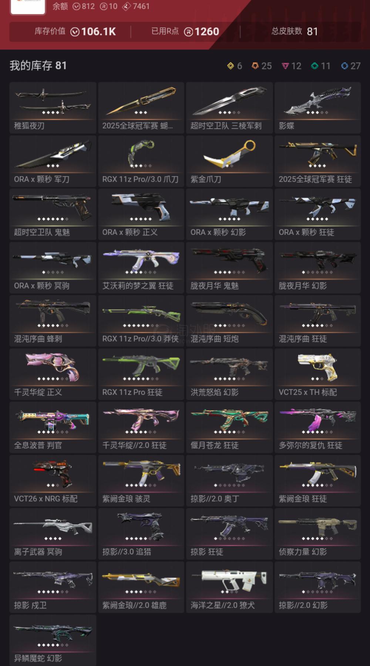This screenshot has width=370, height=666.
Task: Open the VCT26 x NRG 标配 skin card
Action: click(53, 480)
